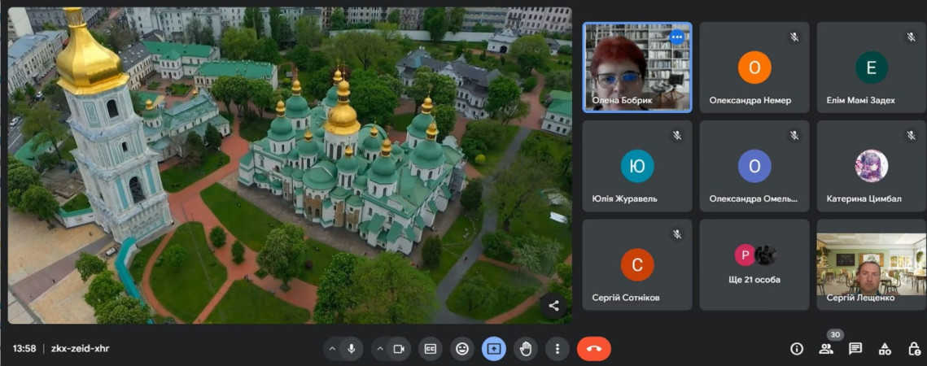Toggle the camera on or off
The width and height of the screenshot is (927, 366).
coord(399,349)
